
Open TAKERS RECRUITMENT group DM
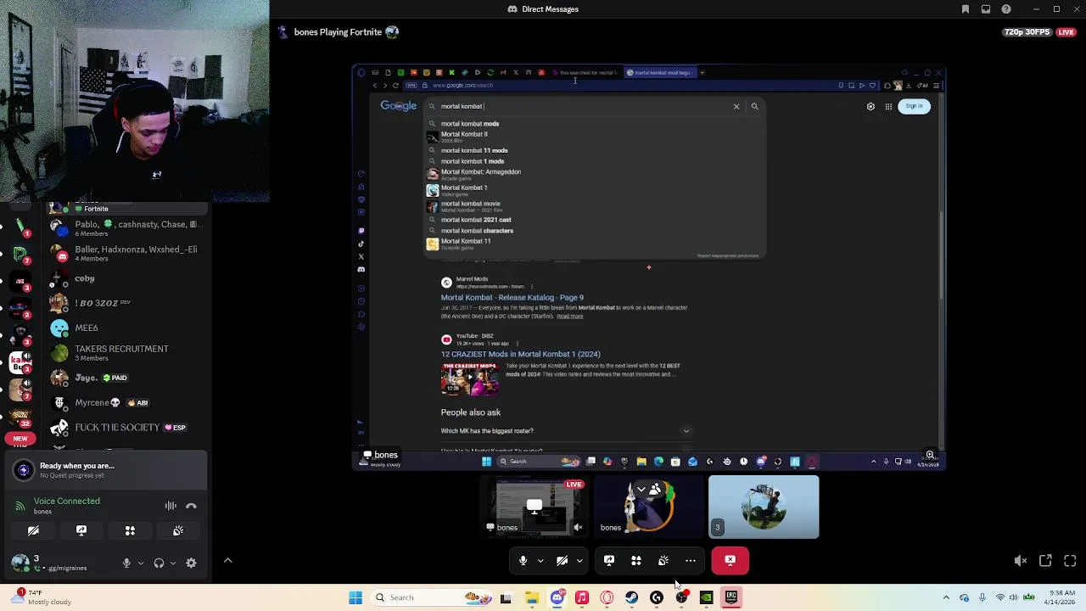tap(126, 352)
